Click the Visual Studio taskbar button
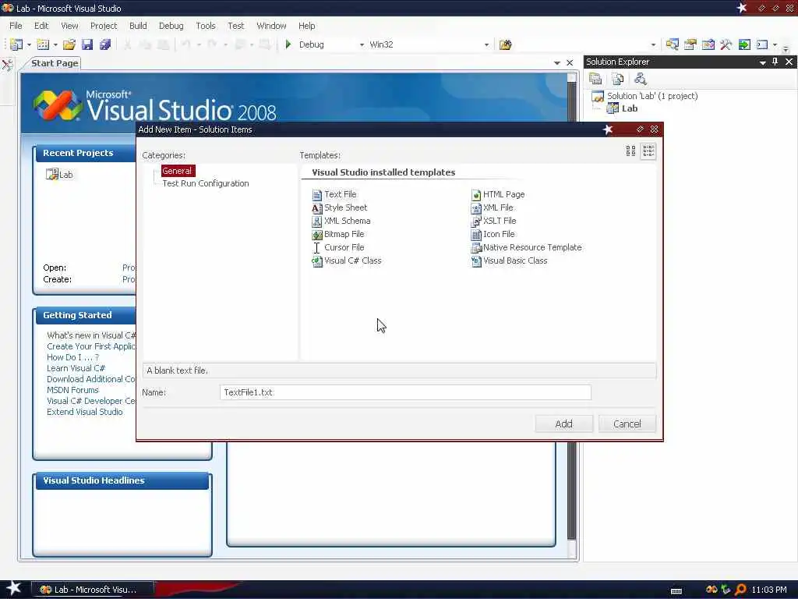 [x=92, y=590]
